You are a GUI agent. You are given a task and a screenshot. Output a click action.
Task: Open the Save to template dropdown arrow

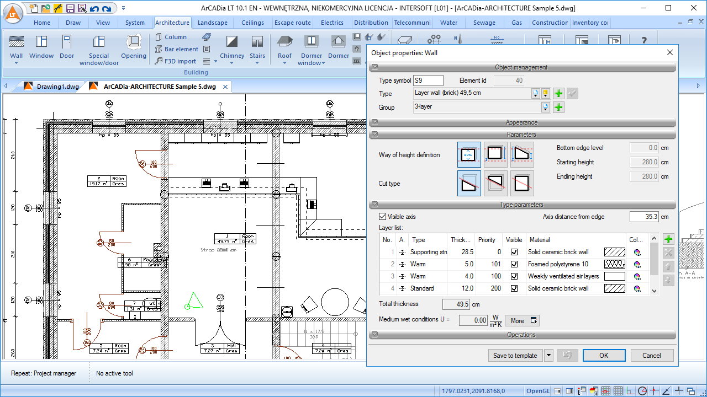(548, 356)
